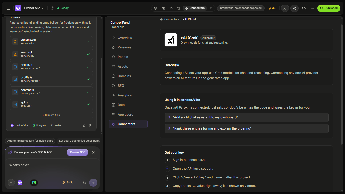The width and height of the screenshot is (345, 194).
Task: Open the grid apps icon beside Connectors
Action: click(211, 8)
